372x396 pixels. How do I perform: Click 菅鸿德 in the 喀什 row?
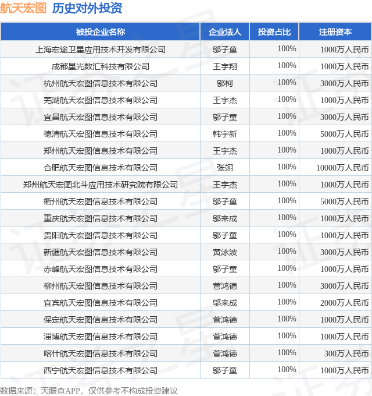225,354
